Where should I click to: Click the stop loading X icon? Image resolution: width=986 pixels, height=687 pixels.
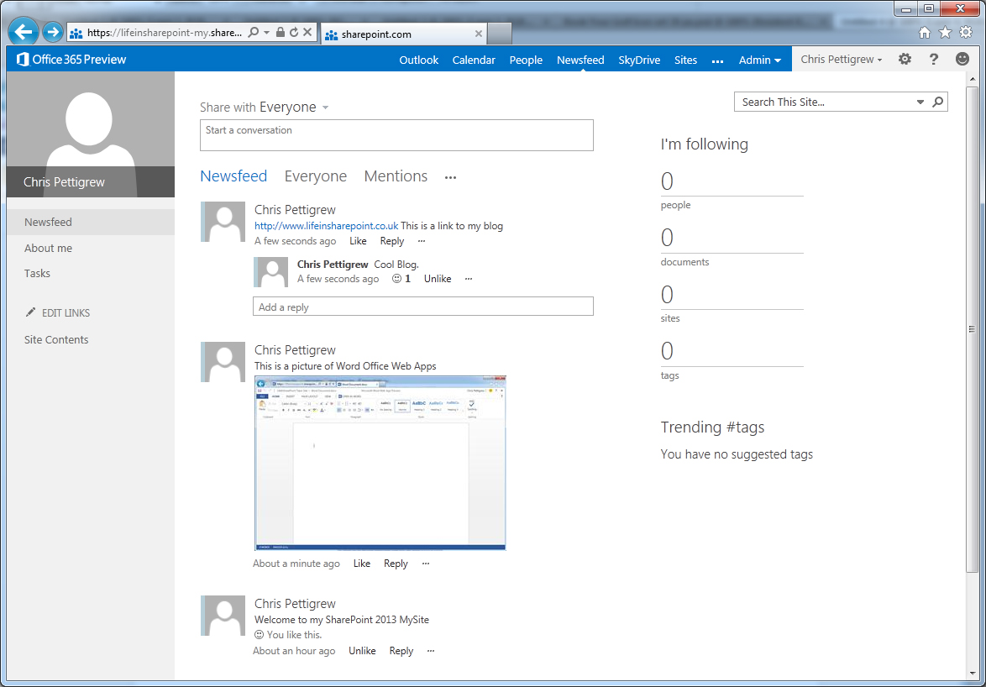(x=307, y=32)
